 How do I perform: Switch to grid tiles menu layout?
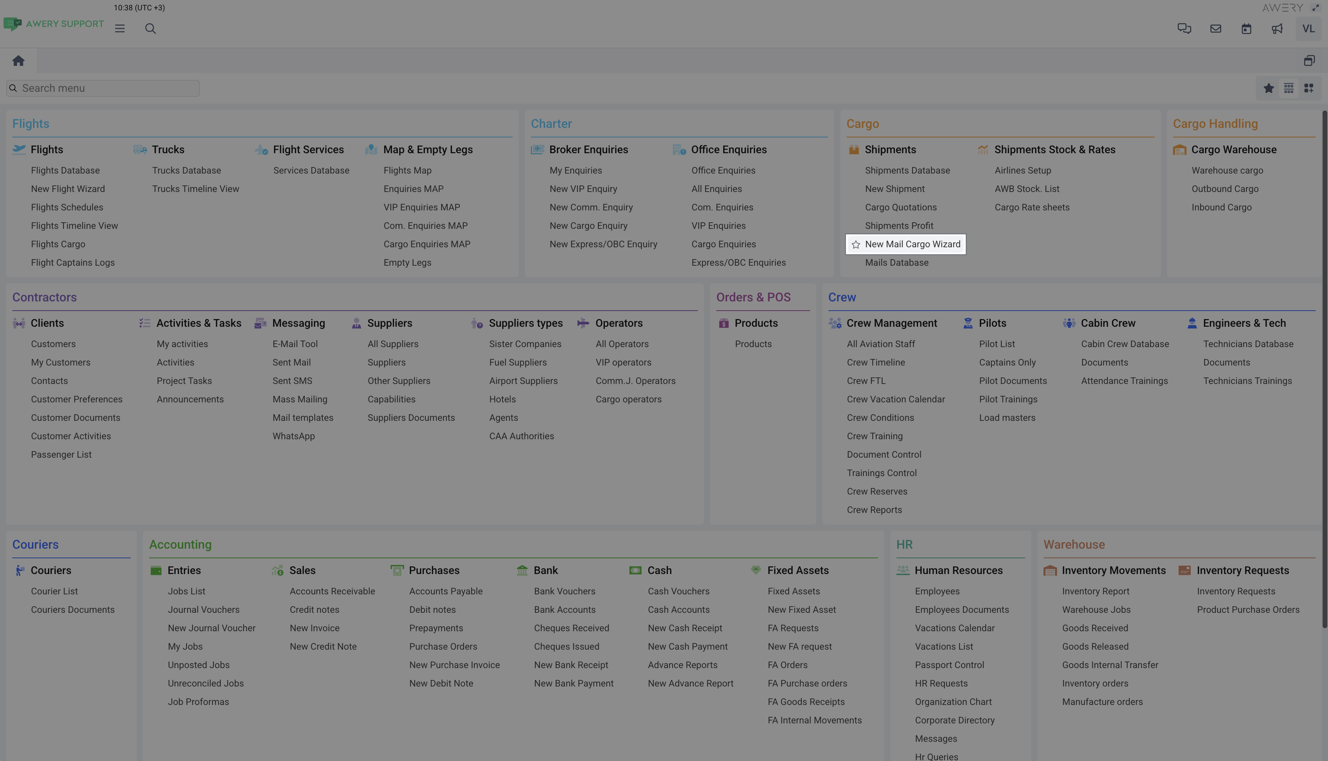(x=1309, y=88)
